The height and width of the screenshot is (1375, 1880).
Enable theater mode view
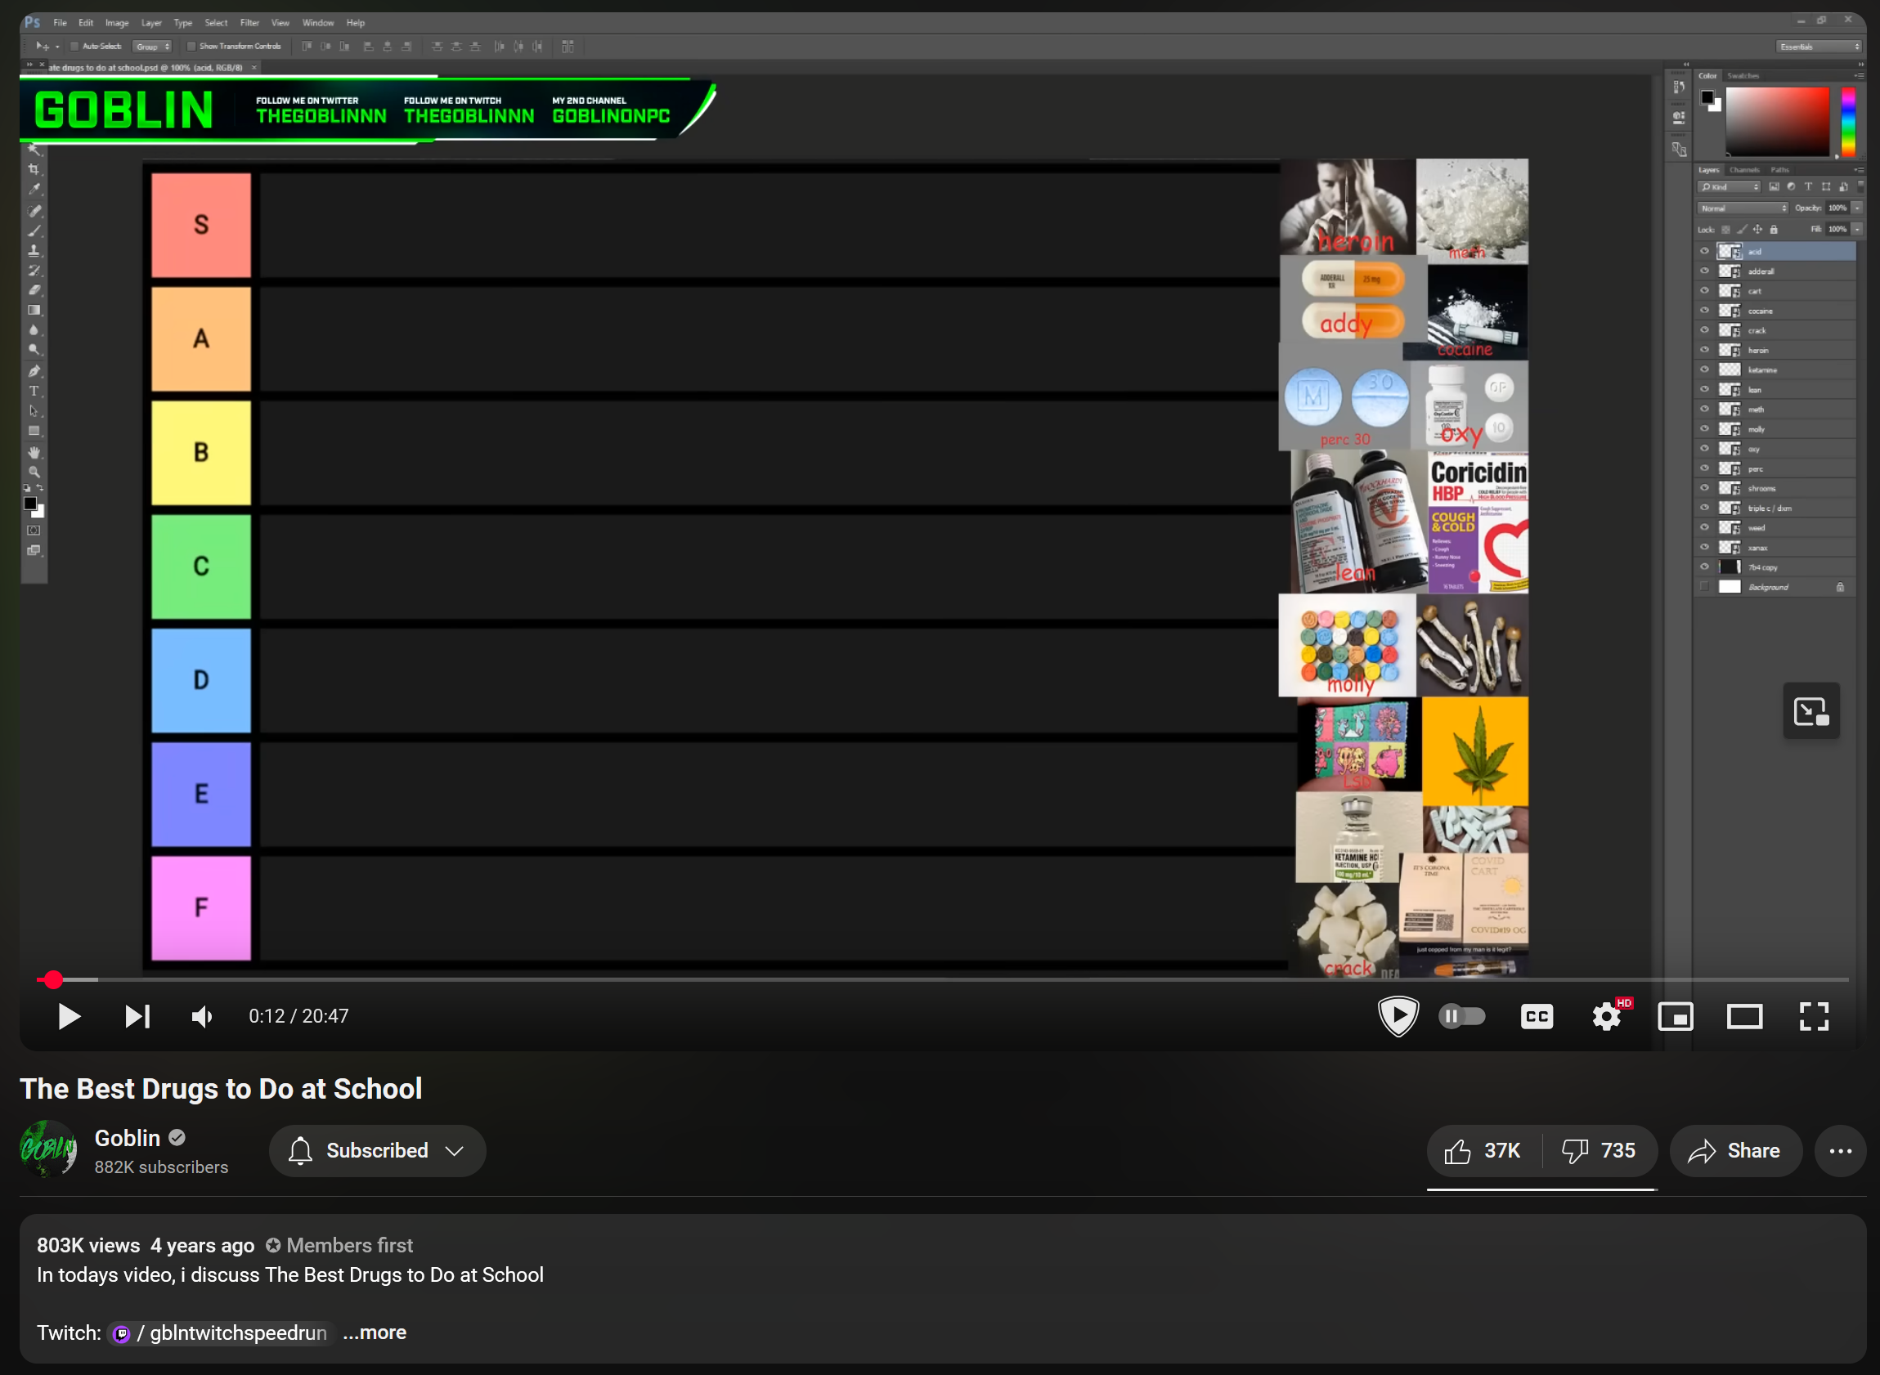coord(1744,1016)
